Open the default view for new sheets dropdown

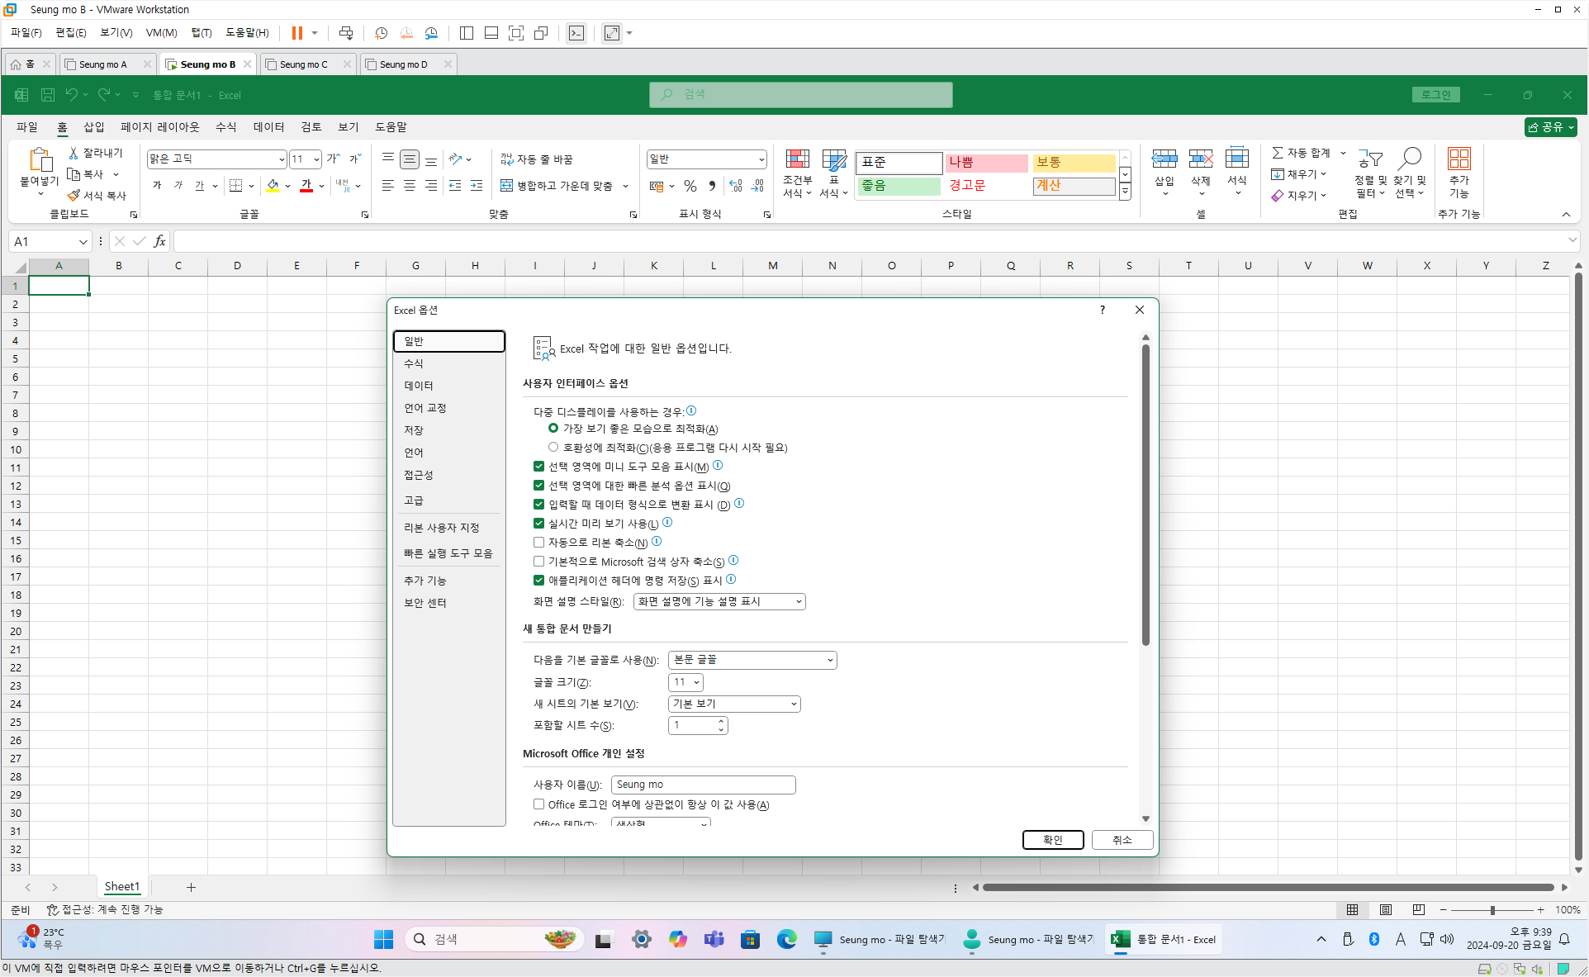pos(734,704)
